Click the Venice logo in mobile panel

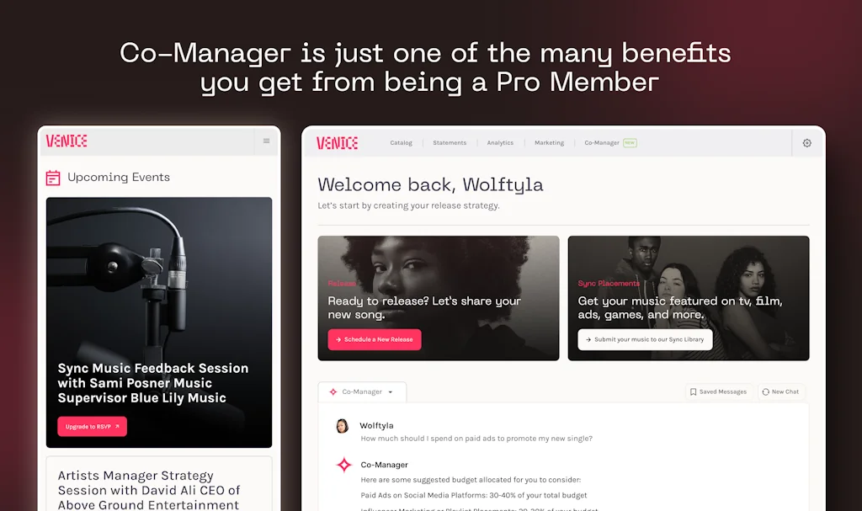[x=67, y=141]
